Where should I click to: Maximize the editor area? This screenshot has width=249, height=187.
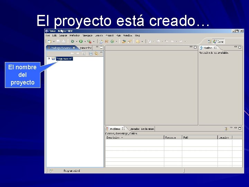[195, 47]
